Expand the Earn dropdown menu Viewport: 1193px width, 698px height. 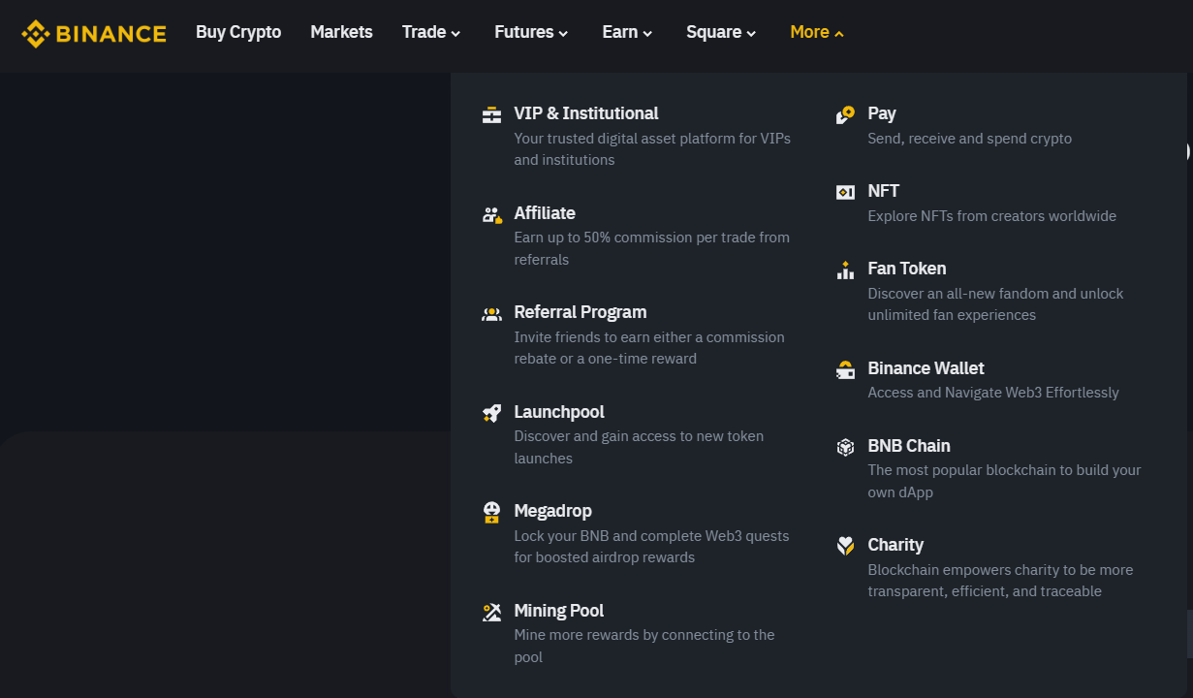627,32
